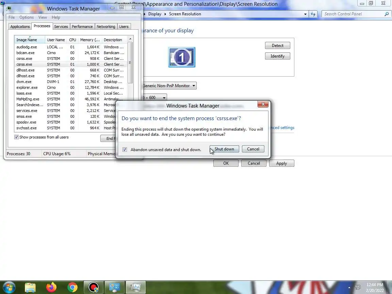Open the Advanced settings link

coord(282,128)
